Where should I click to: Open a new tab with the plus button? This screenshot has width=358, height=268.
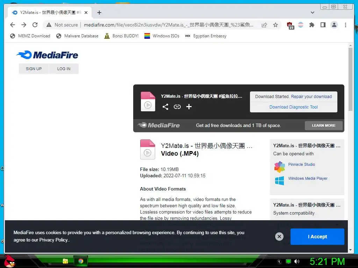pyautogui.click(x=99, y=13)
